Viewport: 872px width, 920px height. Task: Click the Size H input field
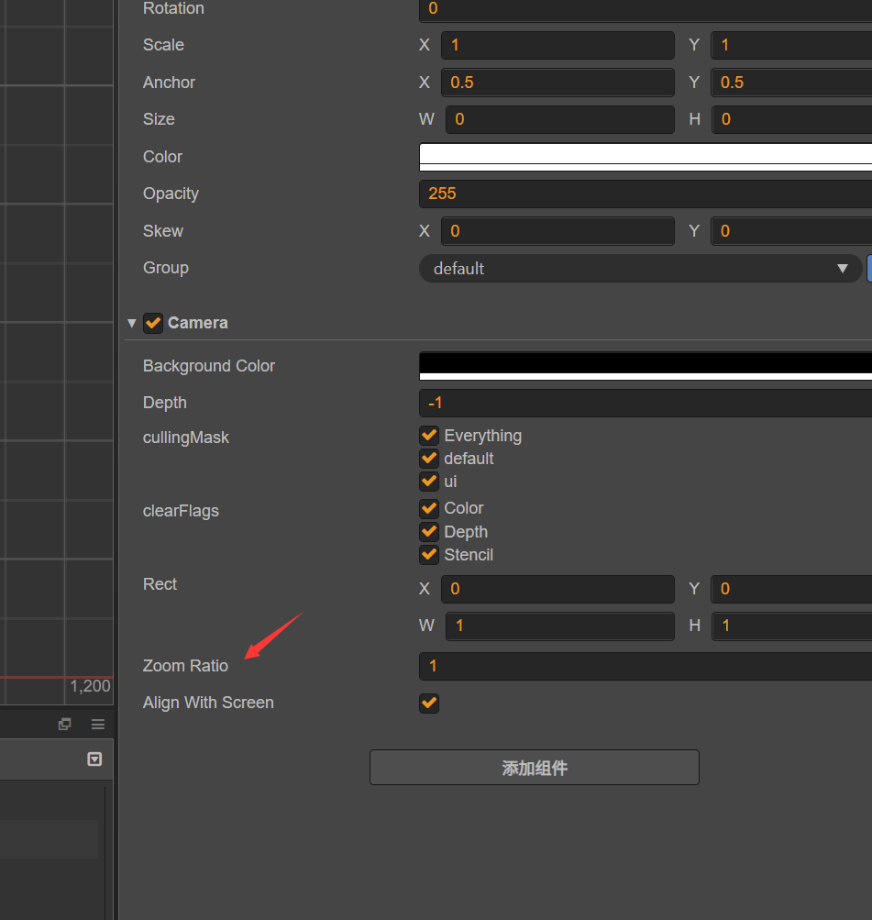click(791, 119)
